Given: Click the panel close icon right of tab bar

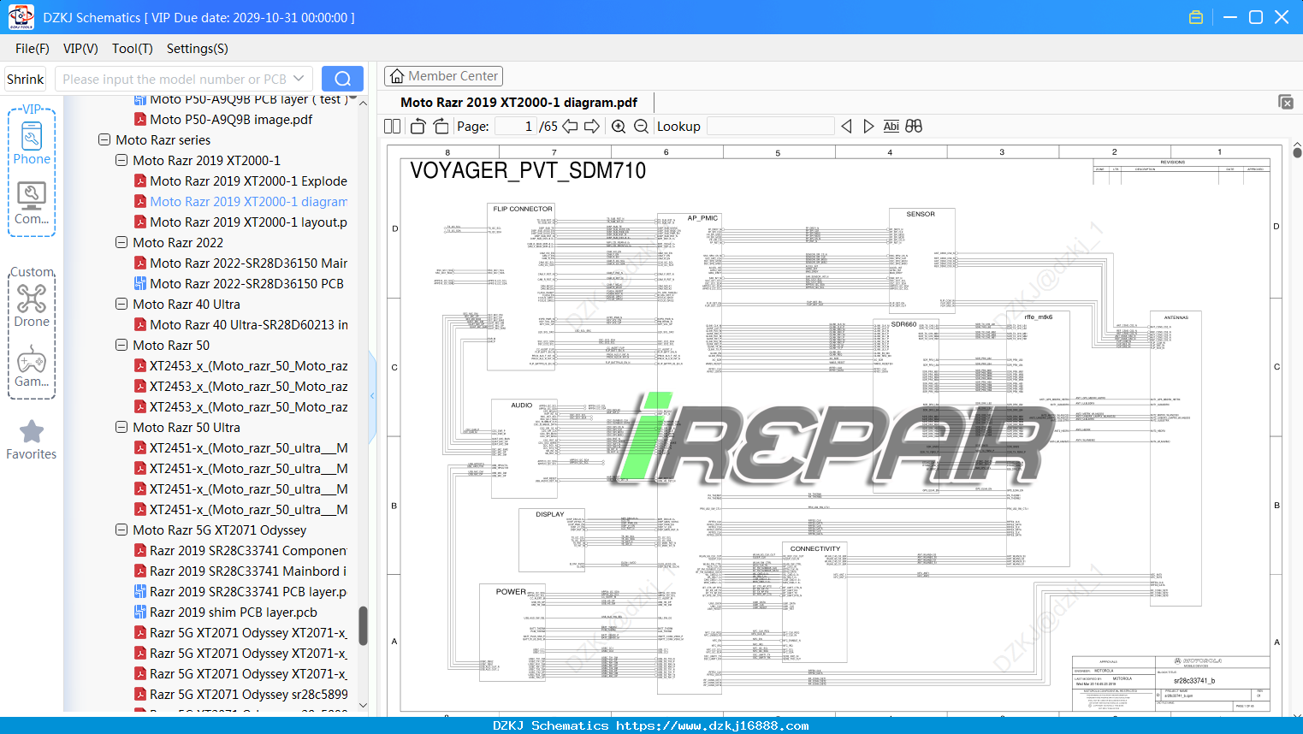Looking at the screenshot, I should (1286, 102).
